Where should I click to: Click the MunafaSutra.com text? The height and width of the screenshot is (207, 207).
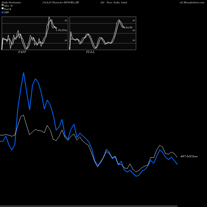pyautogui.click(x=194, y=2)
